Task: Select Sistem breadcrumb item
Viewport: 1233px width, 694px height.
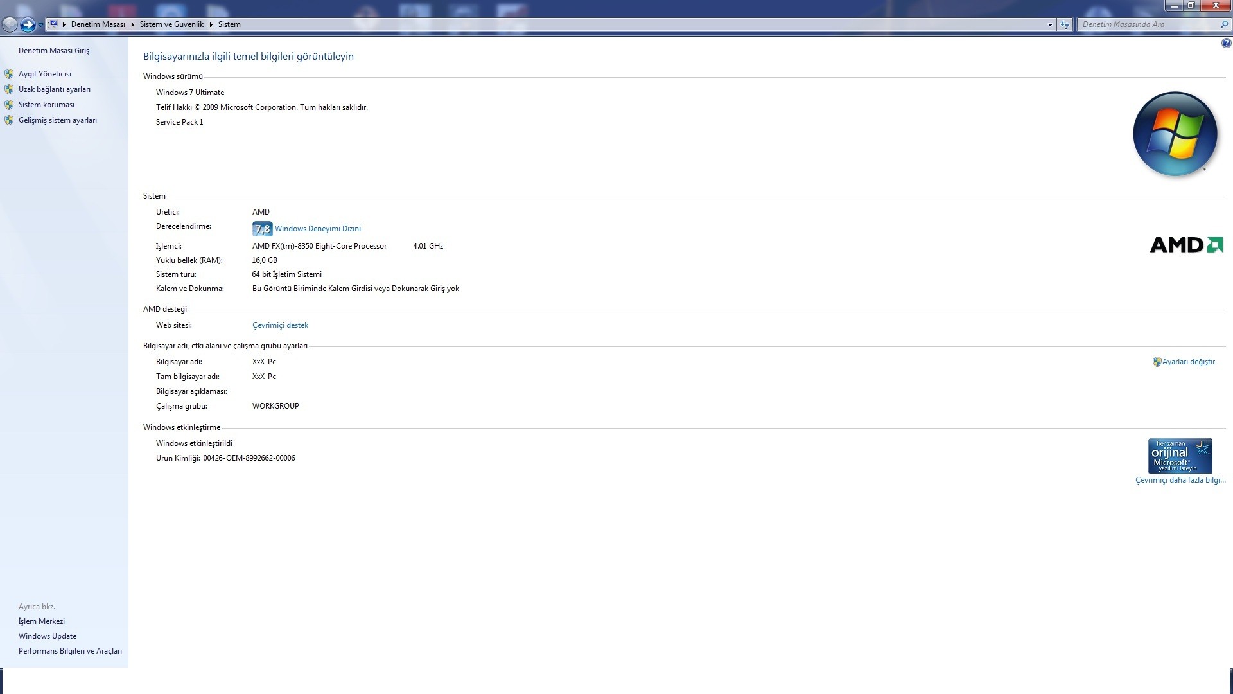Action: (229, 24)
